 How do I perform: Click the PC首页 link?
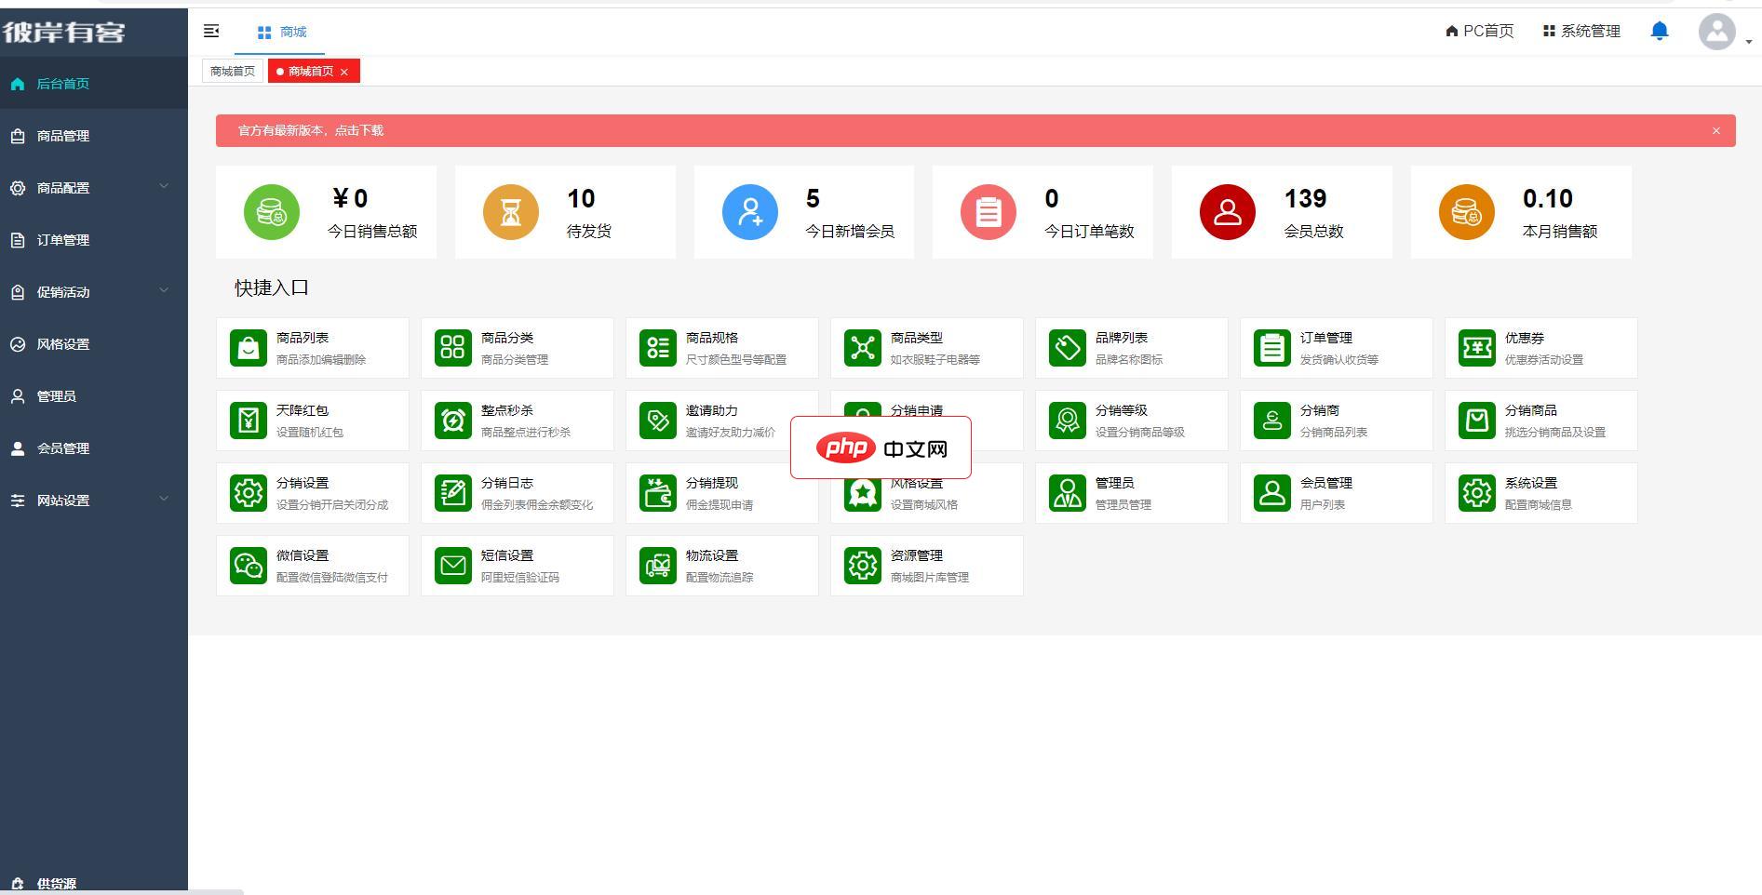pyautogui.click(x=1479, y=32)
